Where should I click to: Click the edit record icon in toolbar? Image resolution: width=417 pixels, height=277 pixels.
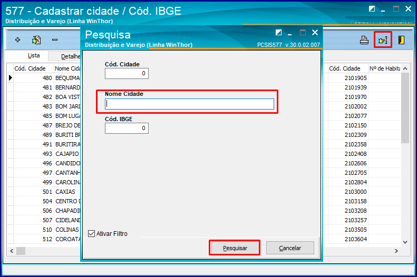point(36,40)
